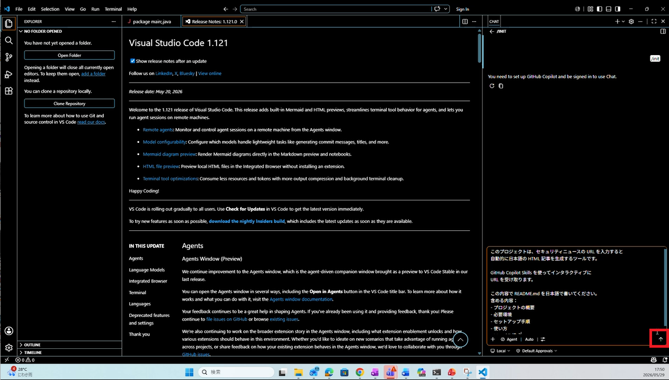Open the Local session target dropdown

point(500,351)
